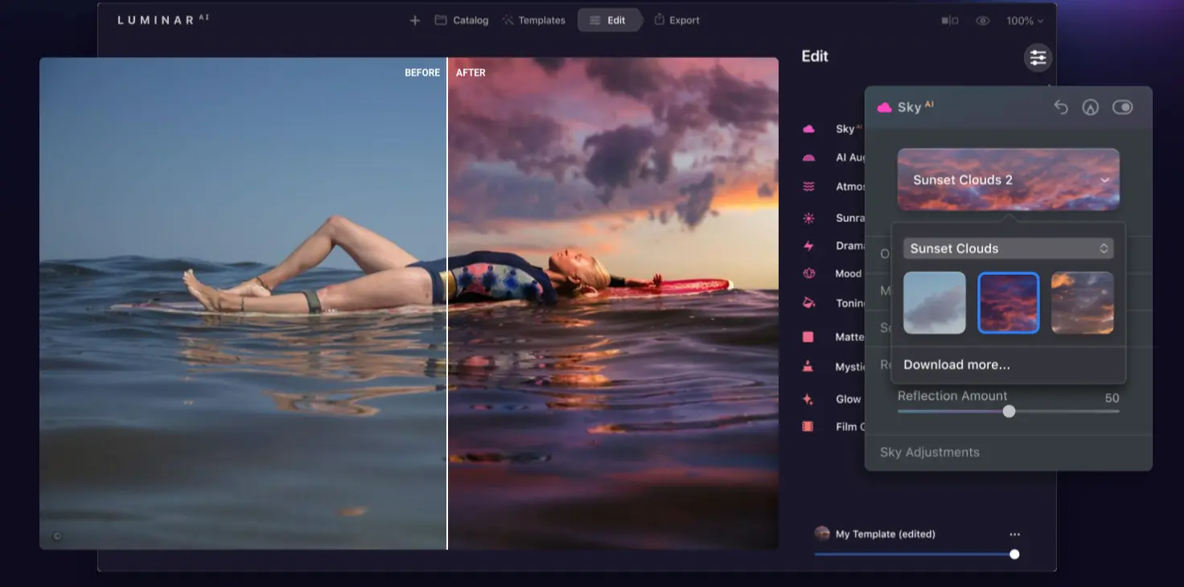The image size is (1184, 587).
Task: Open the Glow sparkle tool icon
Action: [x=808, y=399]
